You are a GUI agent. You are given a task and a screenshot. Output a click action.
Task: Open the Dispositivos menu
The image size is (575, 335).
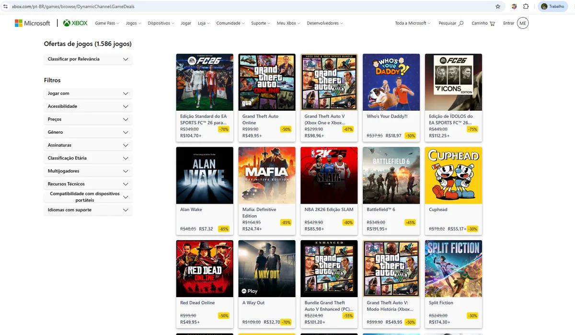pyautogui.click(x=161, y=23)
